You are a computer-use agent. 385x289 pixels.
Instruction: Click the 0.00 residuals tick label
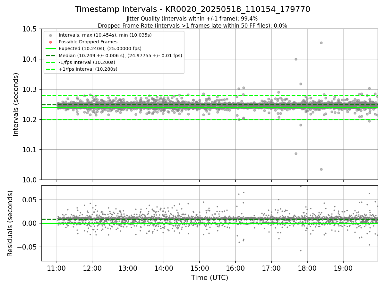30,223
